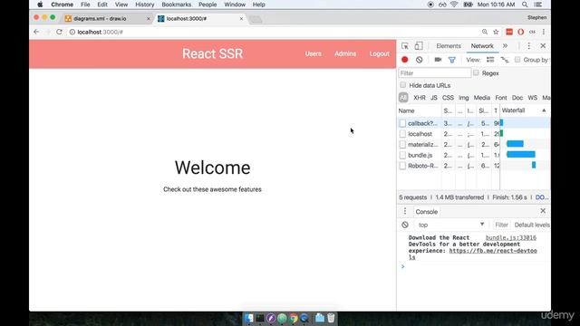Click the browser back arrow

click(x=36, y=32)
